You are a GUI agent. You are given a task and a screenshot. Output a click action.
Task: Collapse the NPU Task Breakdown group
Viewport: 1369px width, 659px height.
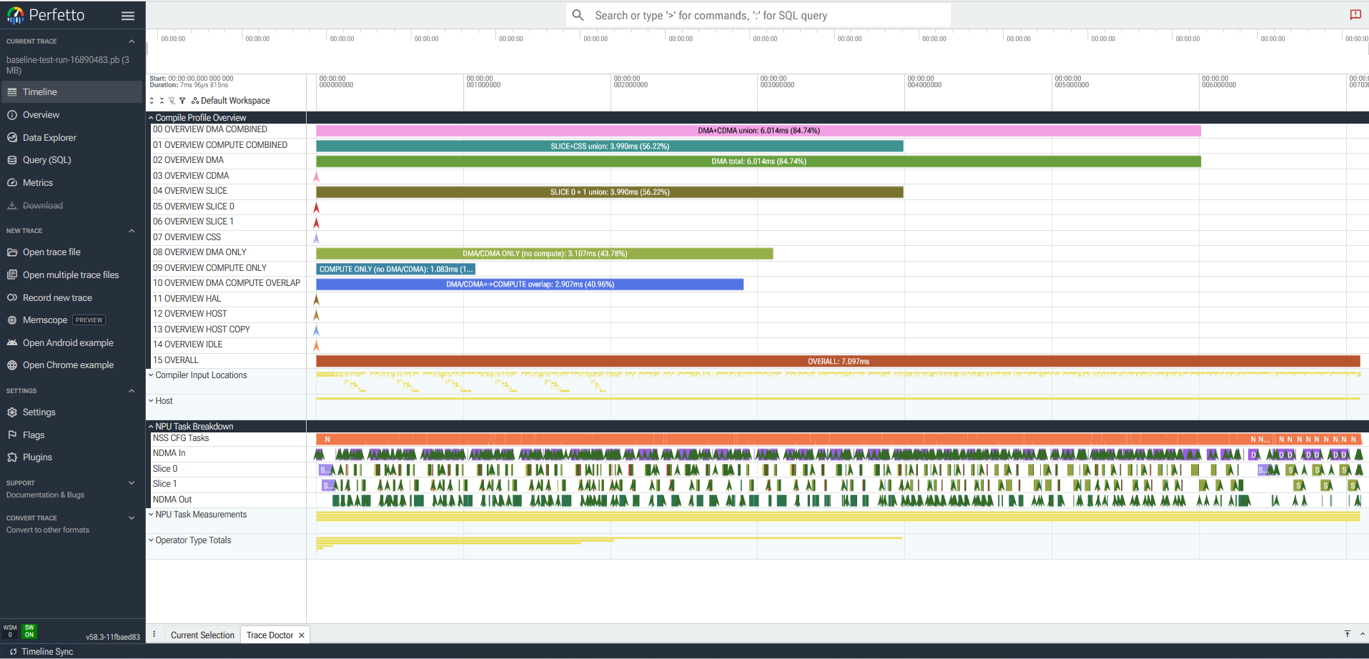(x=151, y=427)
